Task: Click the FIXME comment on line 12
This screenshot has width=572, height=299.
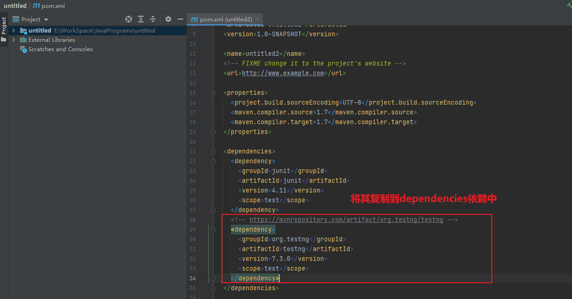Action: [x=315, y=64]
